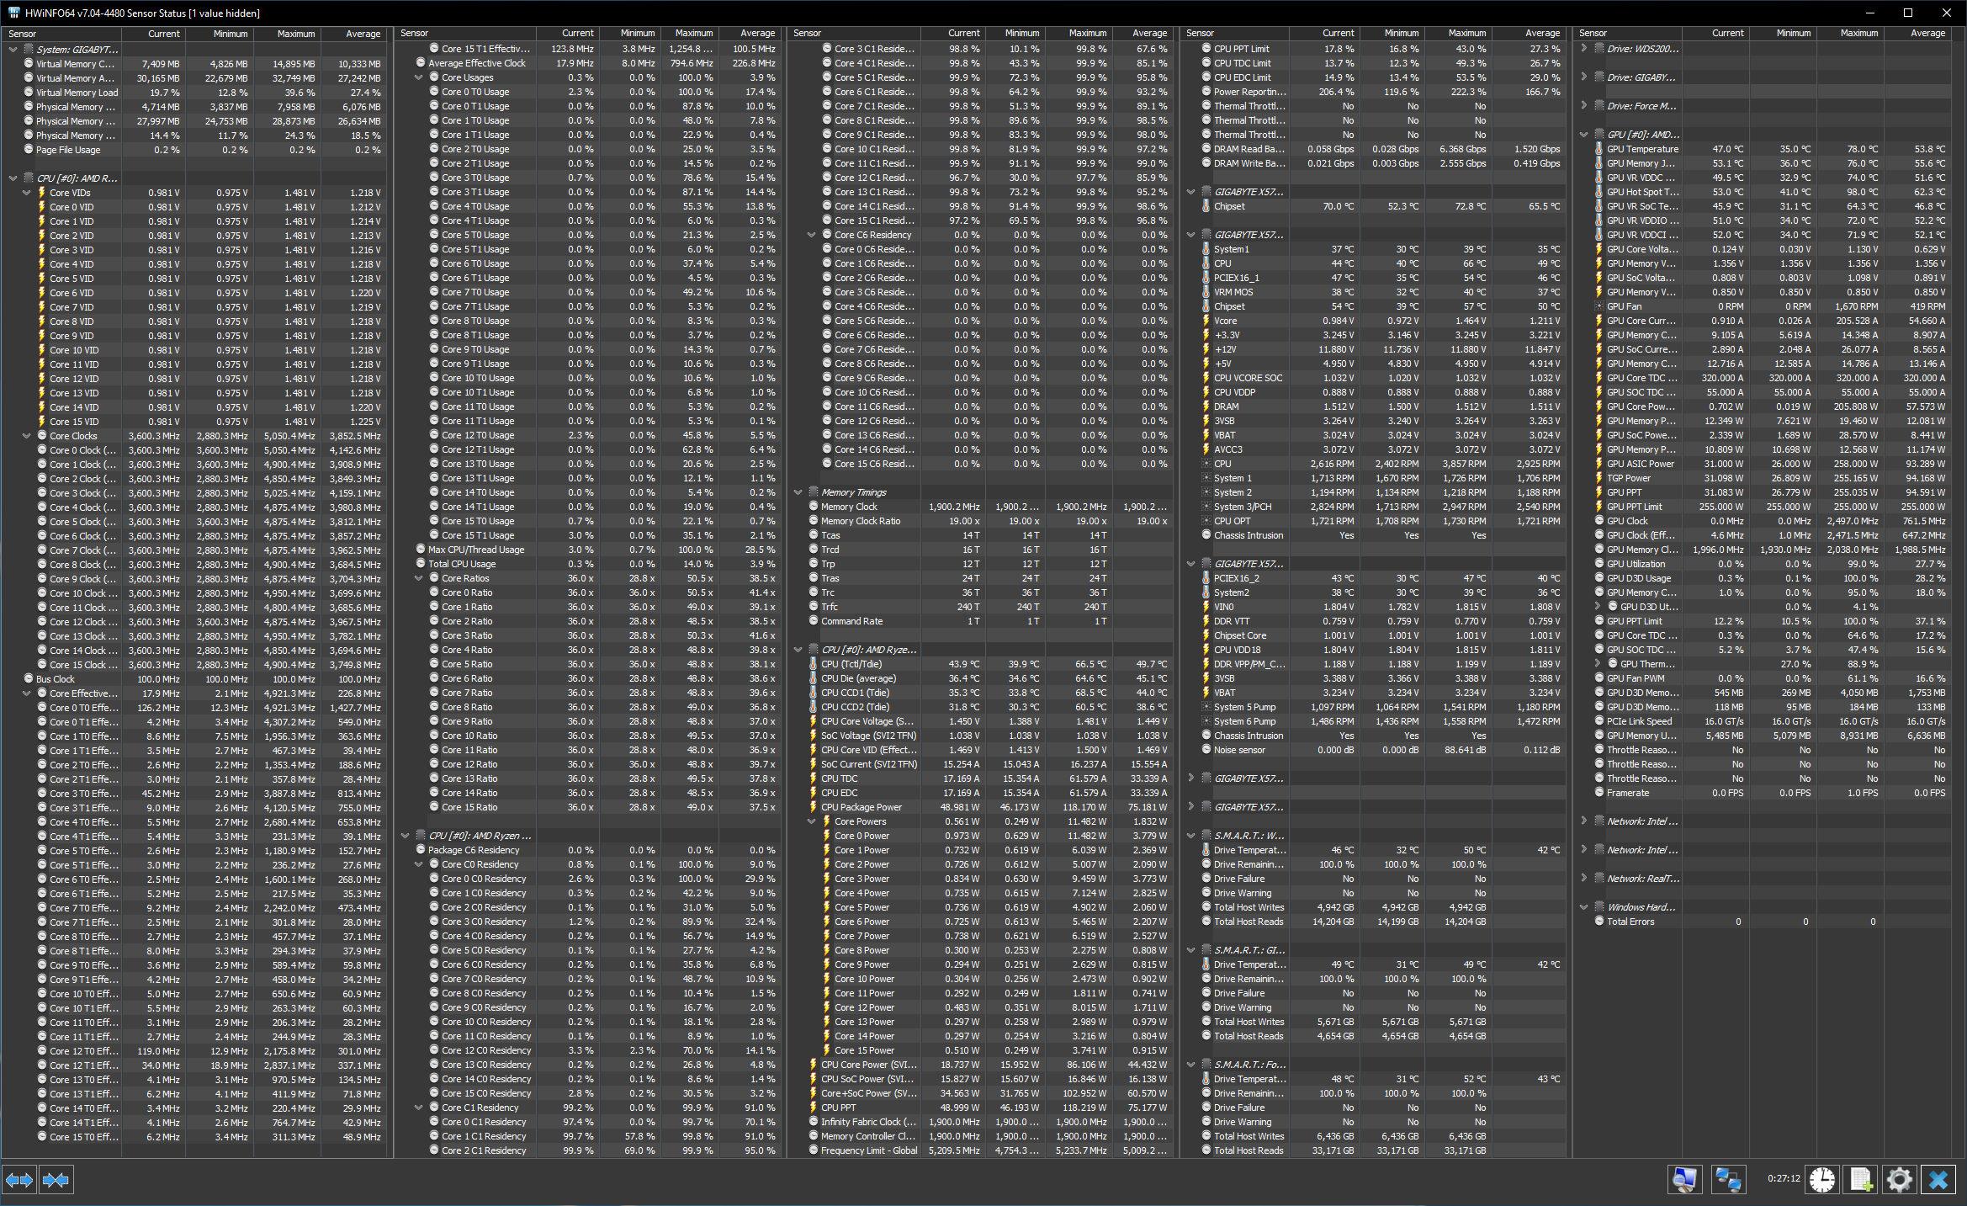
Task: Click the fan icon beside GPU Fan
Action: click(x=1599, y=306)
